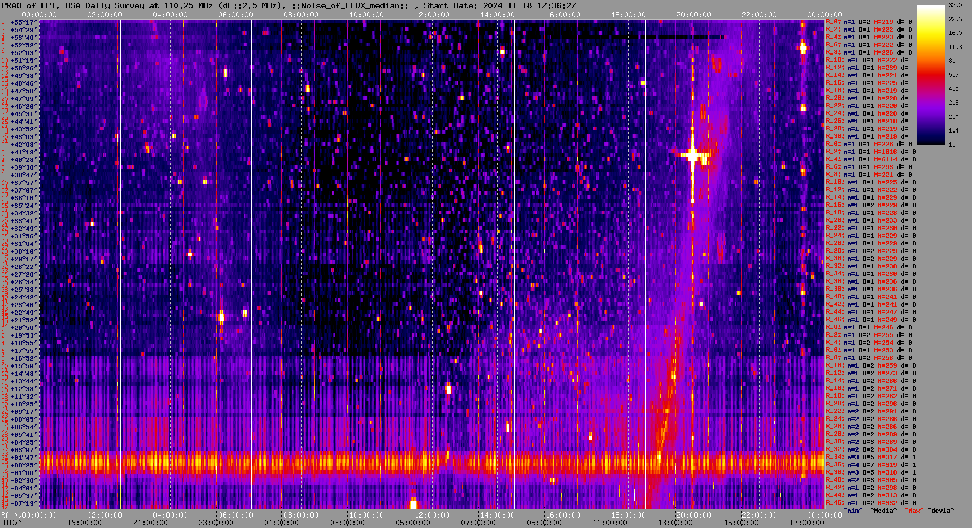
Task: Click the UTC tick label '17:00:00'
Action: [806, 523]
